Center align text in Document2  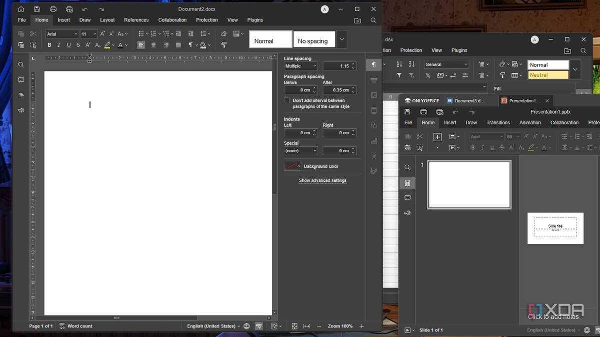pyautogui.click(x=153, y=45)
